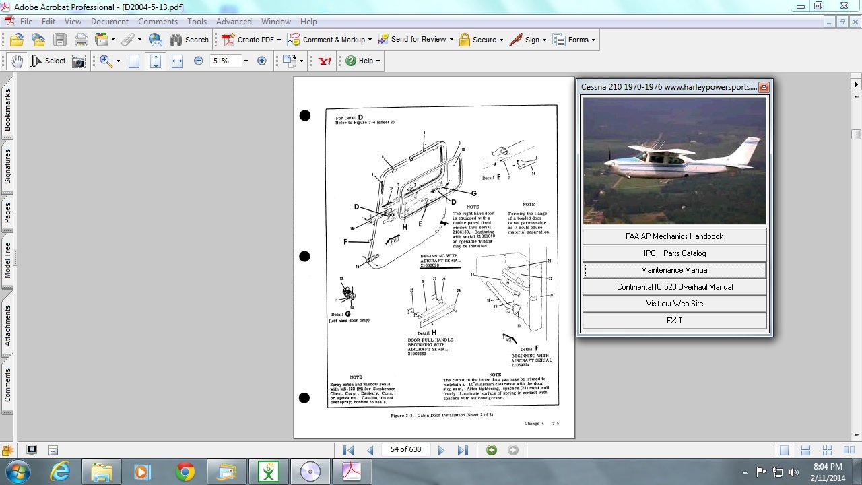This screenshot has height=485, width=862.
Task: Toggle Fit Page view mode
Action: click(x=156, y=61)
